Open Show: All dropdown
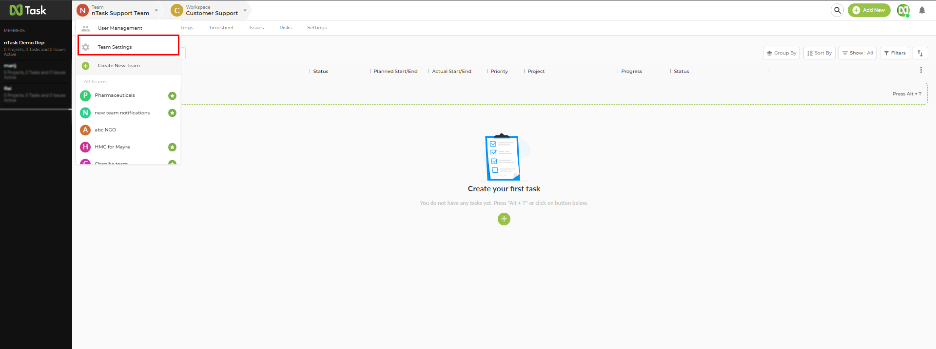 point(857,53)
